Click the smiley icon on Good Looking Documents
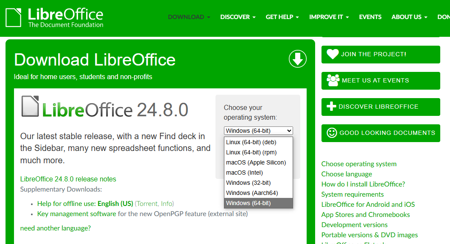Screen dimensions: 450x244 click(x=332, y=133)
